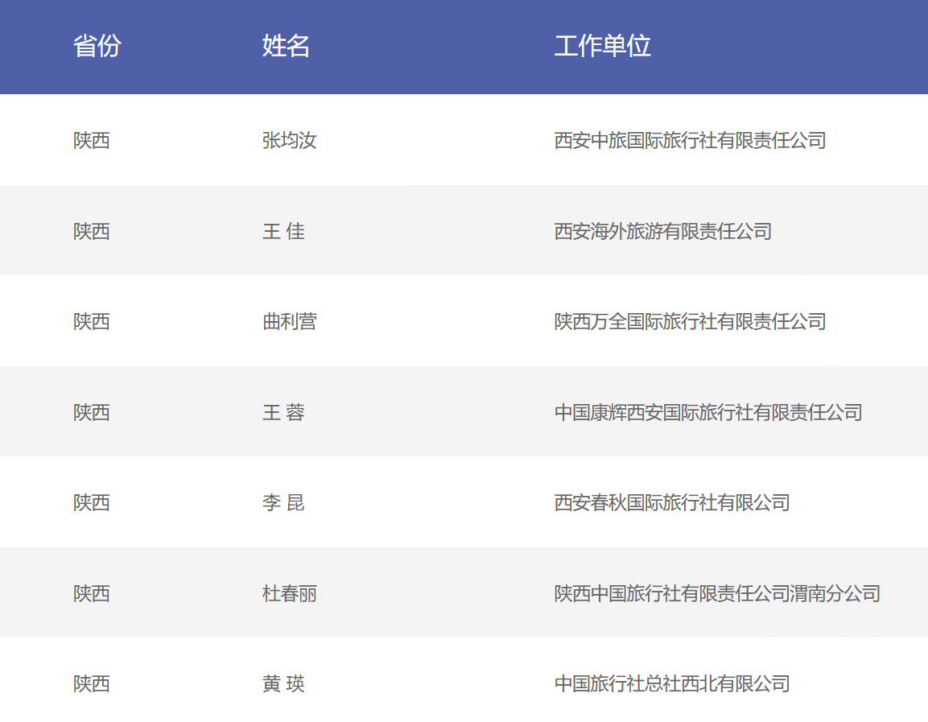This screenshot has height=722, width=928.
Task: Click the 姓名 column header
Action: coord(286,46)
